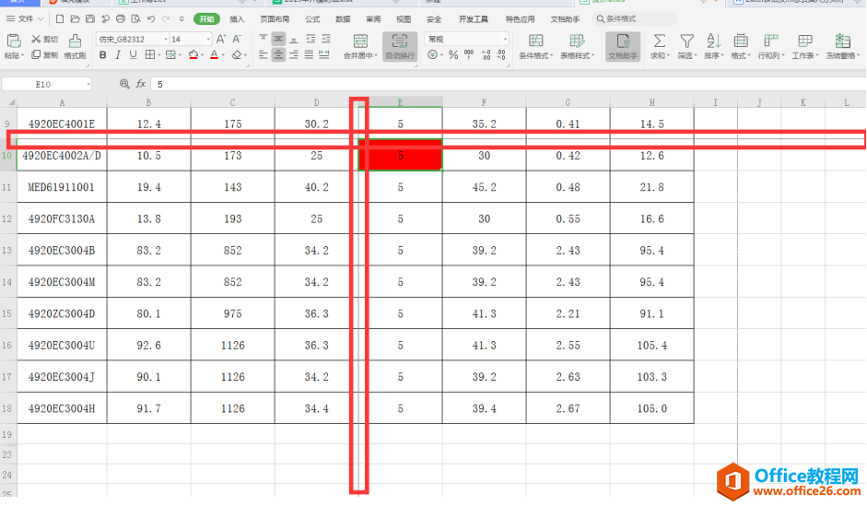Click the fx insert function icon
Screen dimensions: 867x507
[x=140, y=84]
